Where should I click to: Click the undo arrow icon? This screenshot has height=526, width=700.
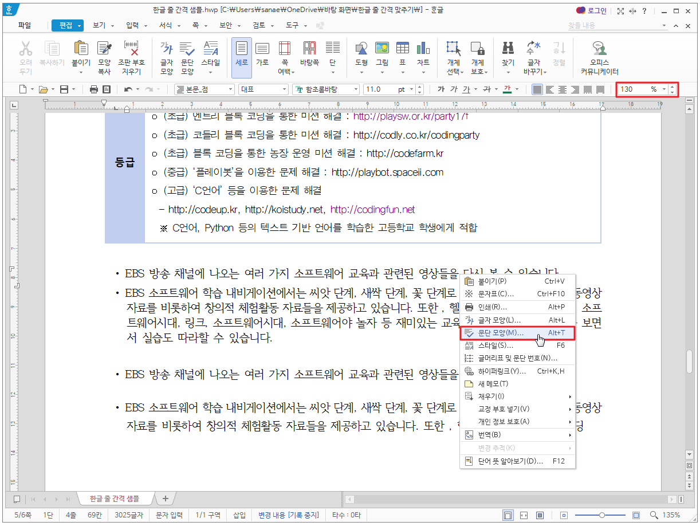128,89
